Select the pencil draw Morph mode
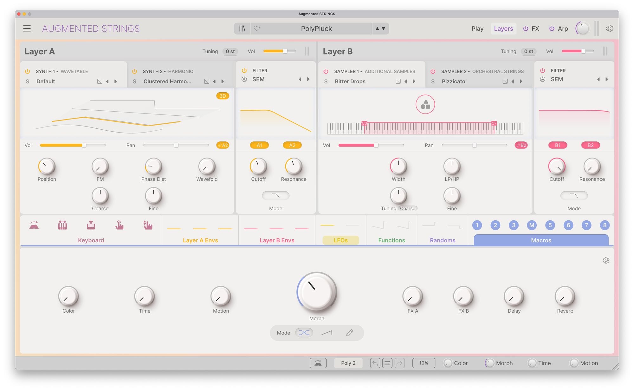 (349, 333)
